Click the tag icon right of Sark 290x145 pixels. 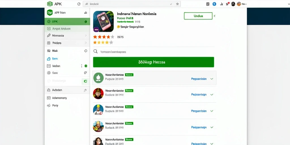(x=86, y=73)
